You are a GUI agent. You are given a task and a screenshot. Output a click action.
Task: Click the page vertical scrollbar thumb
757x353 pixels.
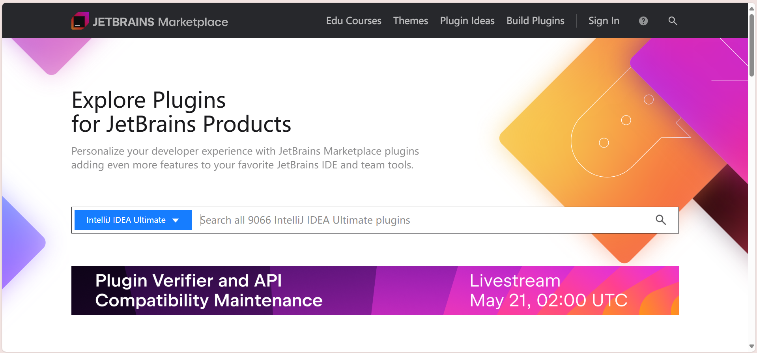752,45
